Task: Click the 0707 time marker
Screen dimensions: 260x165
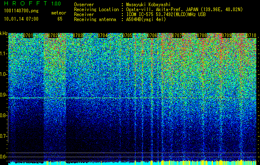Action: (x=177, y=35)
